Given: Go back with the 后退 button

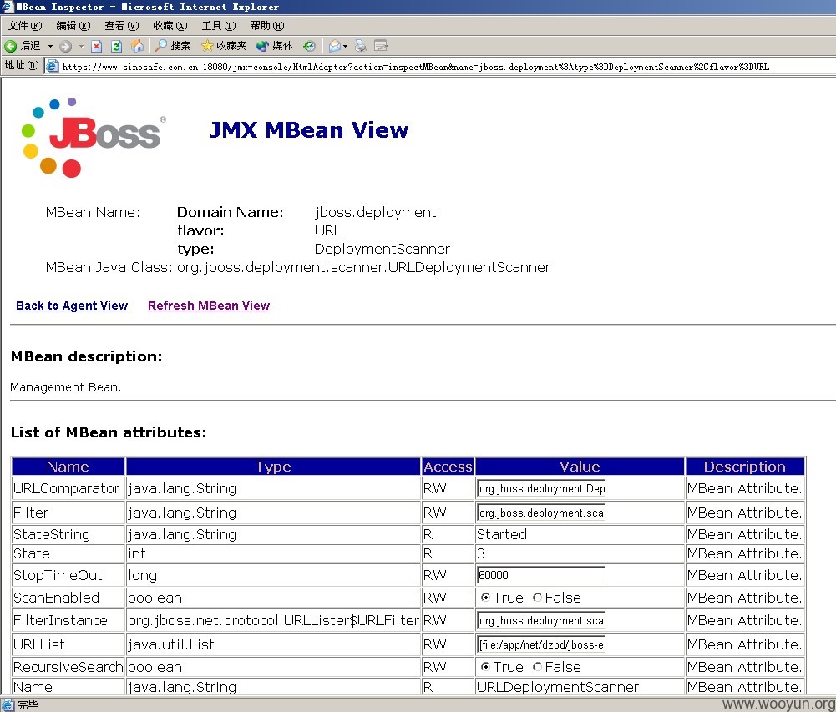Looking at the screenshot, I should 23,47.
